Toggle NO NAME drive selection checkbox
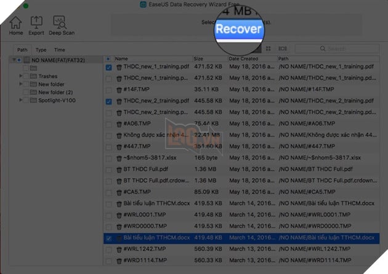The image size is (388, 274). 19,60
